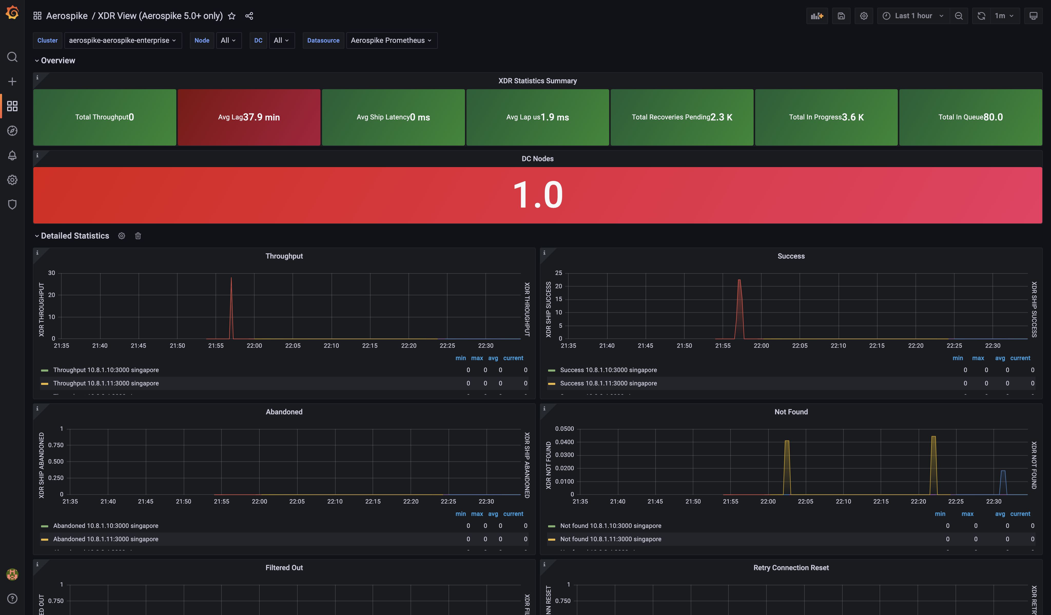This screenshot has width=1051, height=615.
Task: Toggle Not found 10.8.1.10:3000 singapore series
Action: coord(610,526)
